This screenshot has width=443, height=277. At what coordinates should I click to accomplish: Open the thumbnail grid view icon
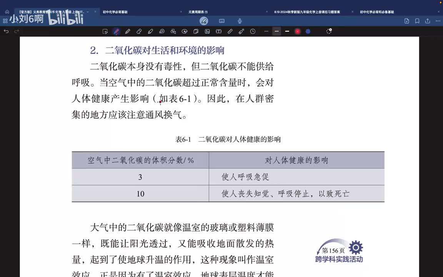coord(5,21)
